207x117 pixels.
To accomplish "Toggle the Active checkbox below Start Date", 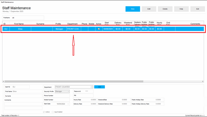I will pyautogui.click(x=44, y=112).
